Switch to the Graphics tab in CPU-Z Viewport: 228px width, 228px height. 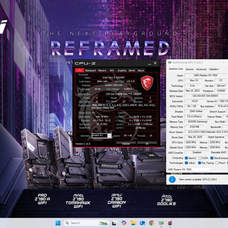pyautogui.click(x=122, y=70)
